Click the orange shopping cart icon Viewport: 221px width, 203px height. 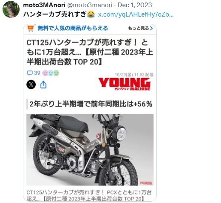coord(31,28)
